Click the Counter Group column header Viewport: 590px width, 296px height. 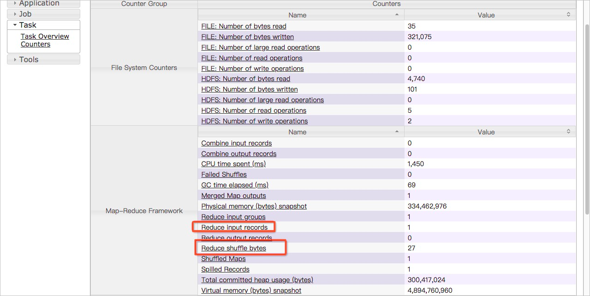click(144, 4)
